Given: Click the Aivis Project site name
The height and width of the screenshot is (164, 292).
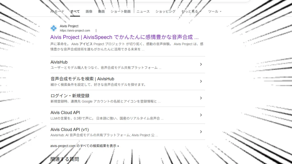Looking at the screenshot, I should (69, 26).
